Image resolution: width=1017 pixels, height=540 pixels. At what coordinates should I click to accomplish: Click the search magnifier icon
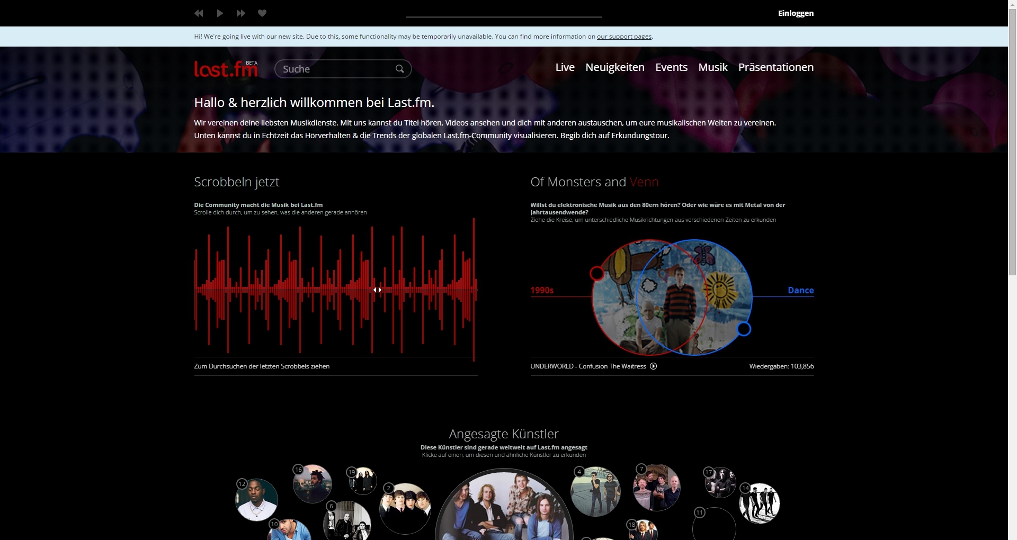pos(400,69)
